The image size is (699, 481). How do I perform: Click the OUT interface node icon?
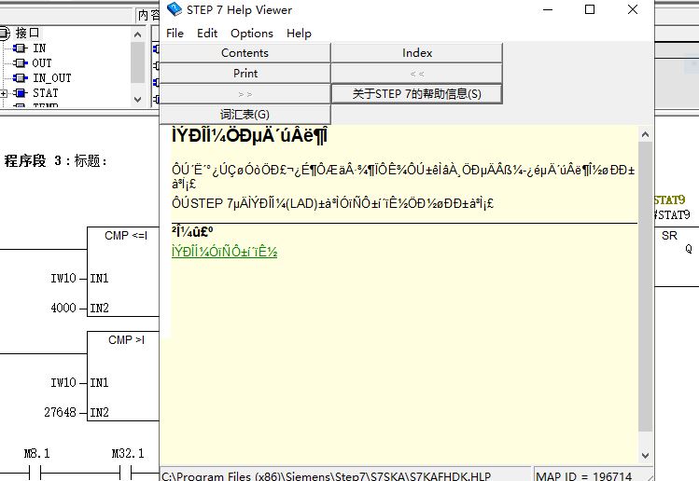pyautogui.click(x=21, y=63)
